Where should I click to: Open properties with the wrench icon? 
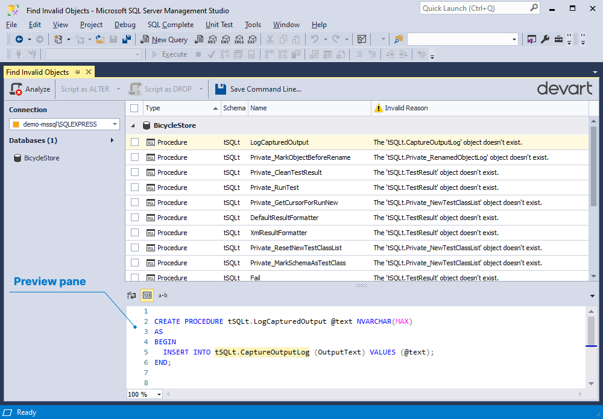(x=545, y=39)
